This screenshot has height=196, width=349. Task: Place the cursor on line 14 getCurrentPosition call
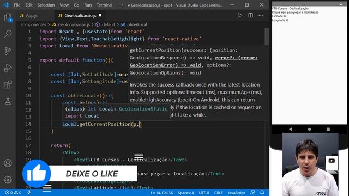click(105, 124)
